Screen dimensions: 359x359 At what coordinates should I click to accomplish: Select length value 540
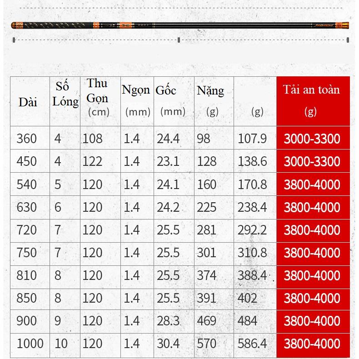(x=26, y=184)
